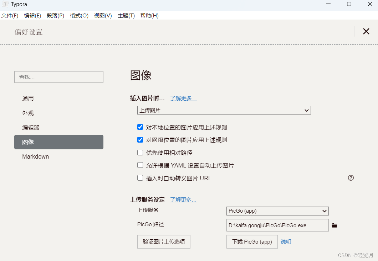Select the Markdown settings category
Image resolution: width=378 pixels, height=261 pixels.
(x=59, y=156)
